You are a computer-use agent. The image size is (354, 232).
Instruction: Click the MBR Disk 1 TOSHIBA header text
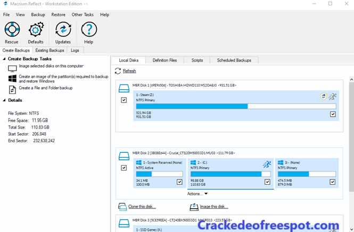[184, 85]
